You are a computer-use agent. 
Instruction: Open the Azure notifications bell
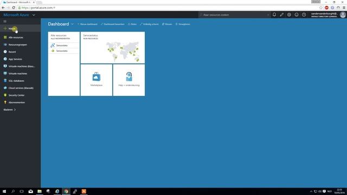pyautogui.click(x=274, y=15)
